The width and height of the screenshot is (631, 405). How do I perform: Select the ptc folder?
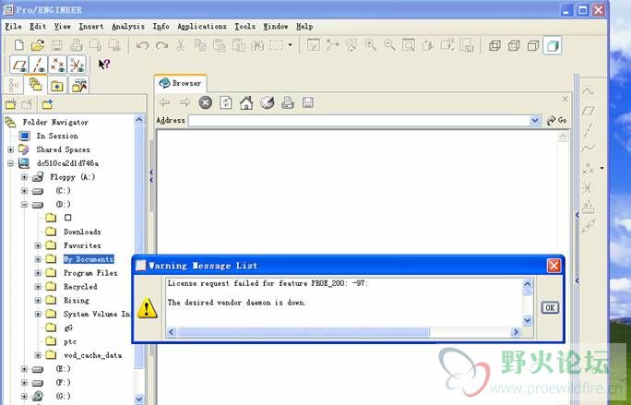[69, 341]
